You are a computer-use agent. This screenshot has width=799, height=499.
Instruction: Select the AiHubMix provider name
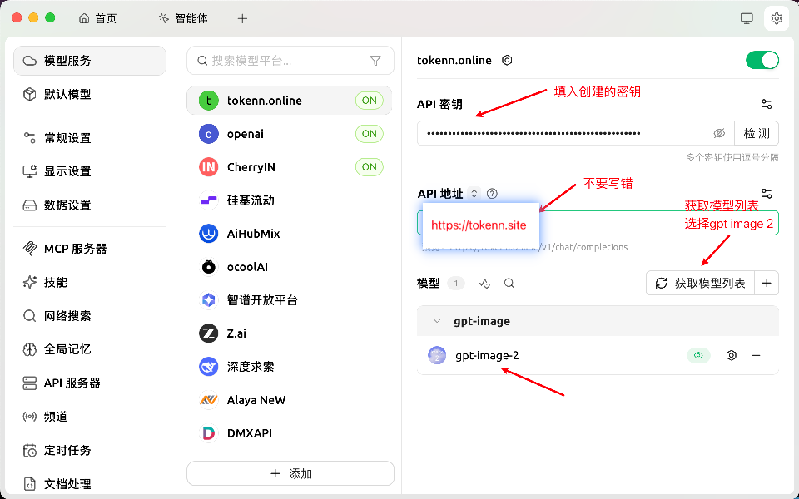click(253, 234)
